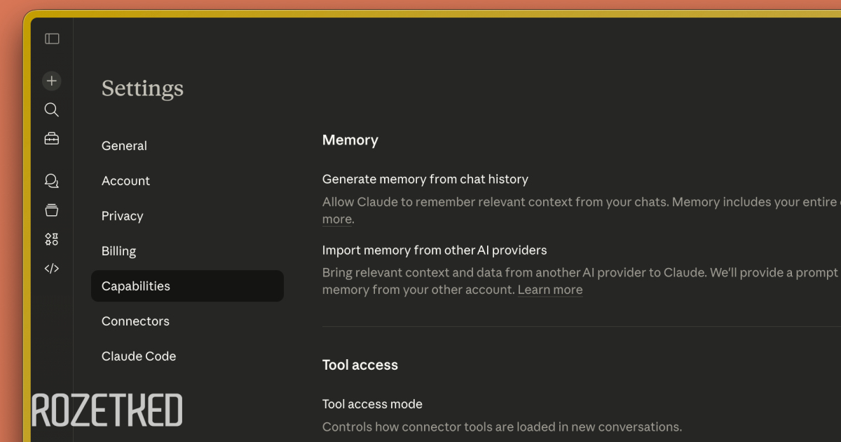Click 'Import memory from other AI providers'

[434, 250]
